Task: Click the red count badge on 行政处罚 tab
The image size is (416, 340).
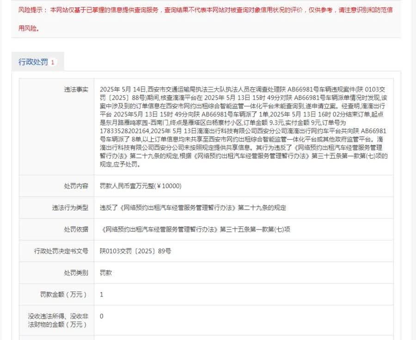Action: 53,62
